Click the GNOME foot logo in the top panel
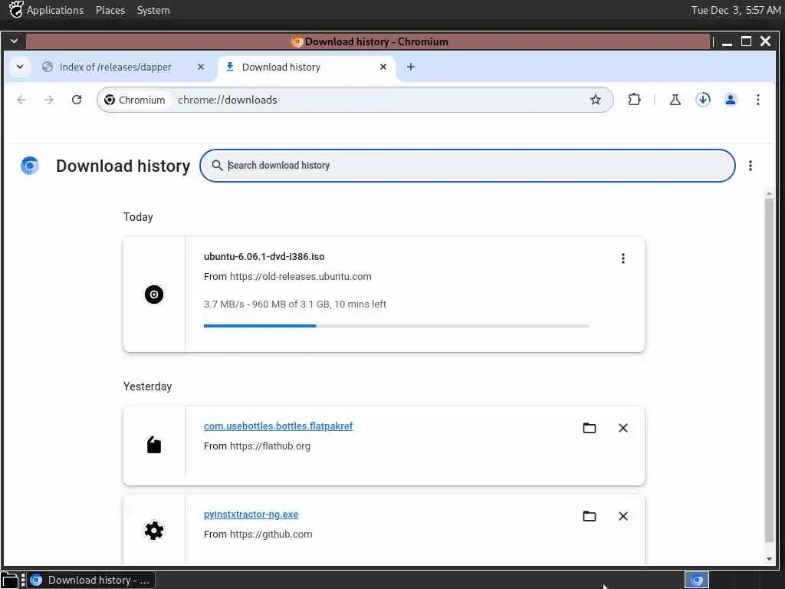The image size is (785, 589). pos(15,9)
